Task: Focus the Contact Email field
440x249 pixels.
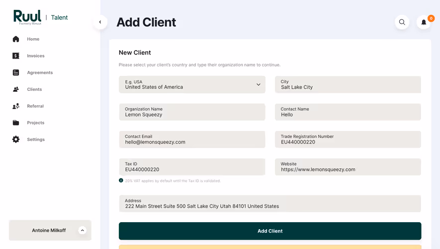Action: coord(192,139)
